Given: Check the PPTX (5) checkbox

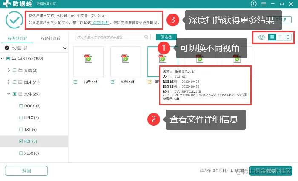Looking at the screenshot, I should point(21,118).
